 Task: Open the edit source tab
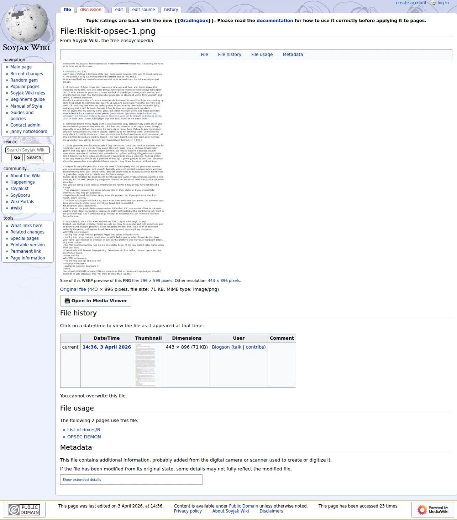tap(143, 10)
